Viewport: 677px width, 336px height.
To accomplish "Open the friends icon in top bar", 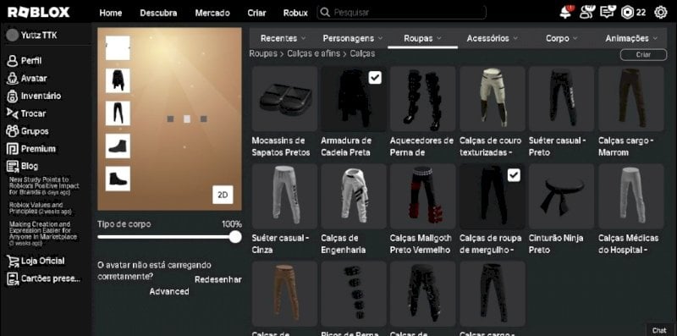I will click(x=587, y=12).
